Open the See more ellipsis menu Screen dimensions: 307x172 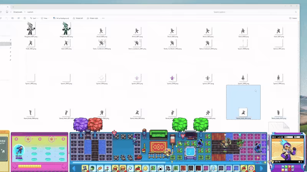pyautogui.click(x=103, y=18)
